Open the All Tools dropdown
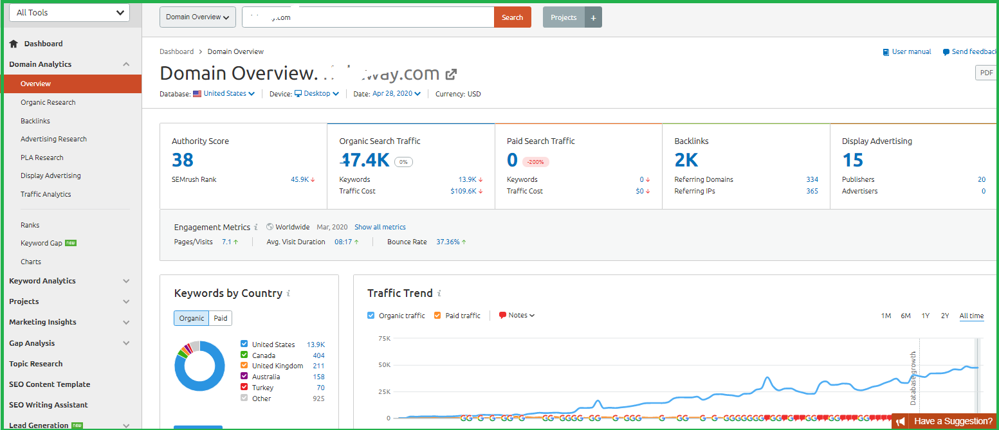 click(69, 13)
